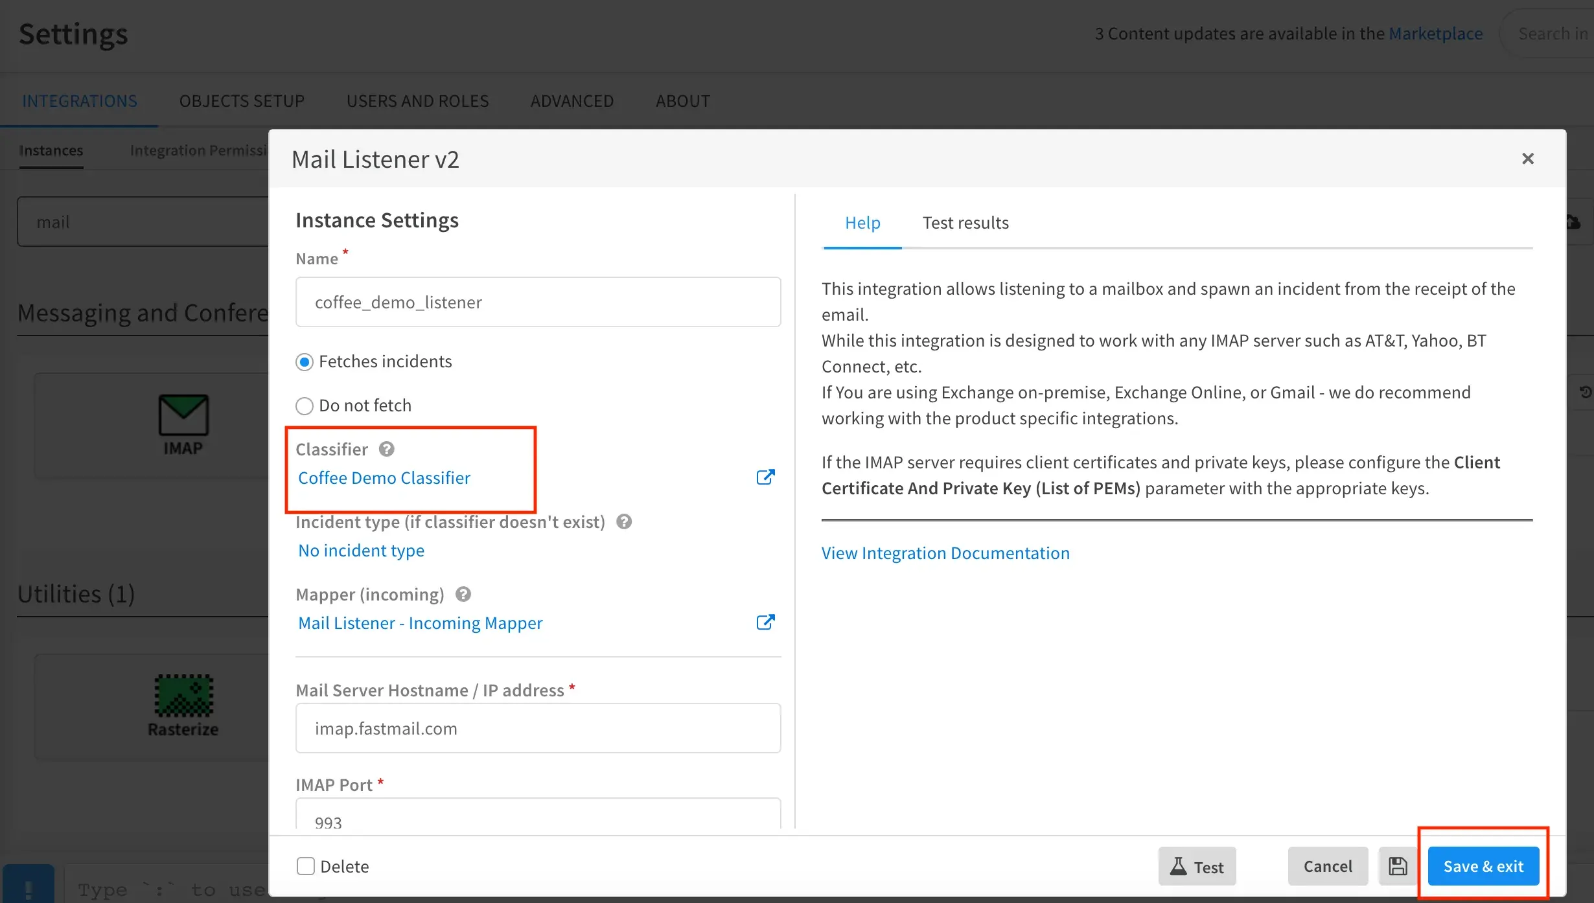This screenshot has height=903, width=1594.
Task: Click the external link icon next to Mapper
Action: pyautogui.click(x=765, y=622)
